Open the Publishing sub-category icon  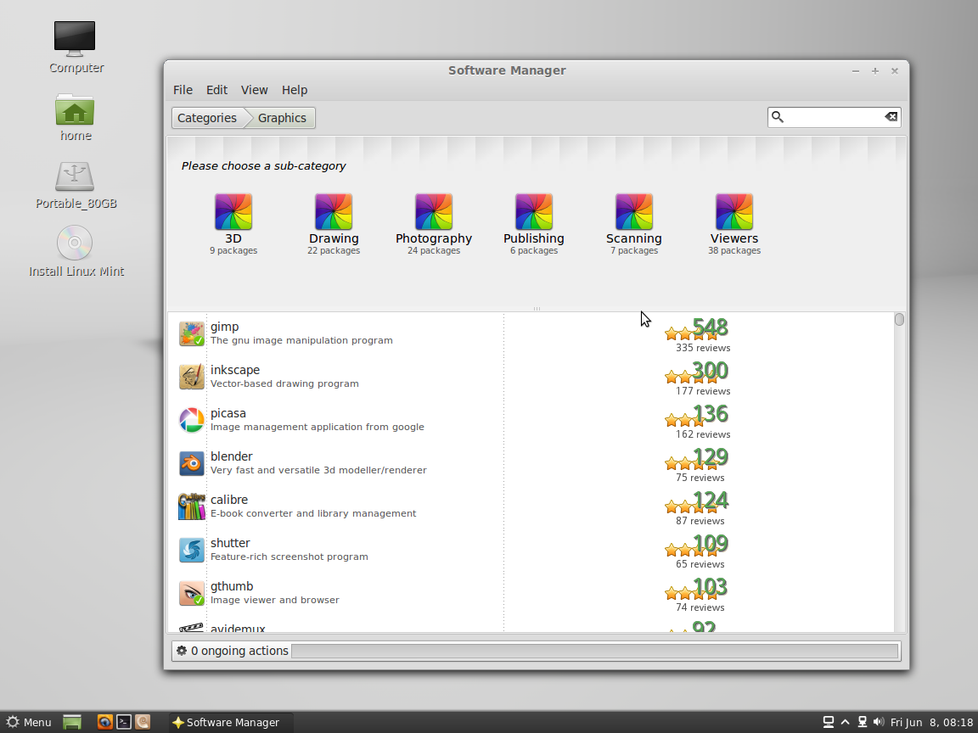pos(534,212)
